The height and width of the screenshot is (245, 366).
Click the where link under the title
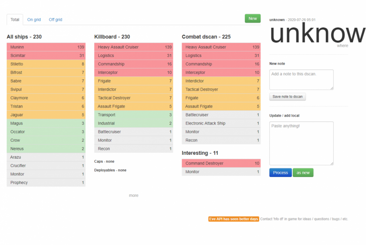[x=343, y=46]
